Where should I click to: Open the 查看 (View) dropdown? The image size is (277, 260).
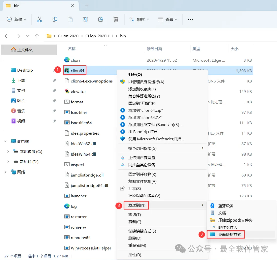coord(167,20)
